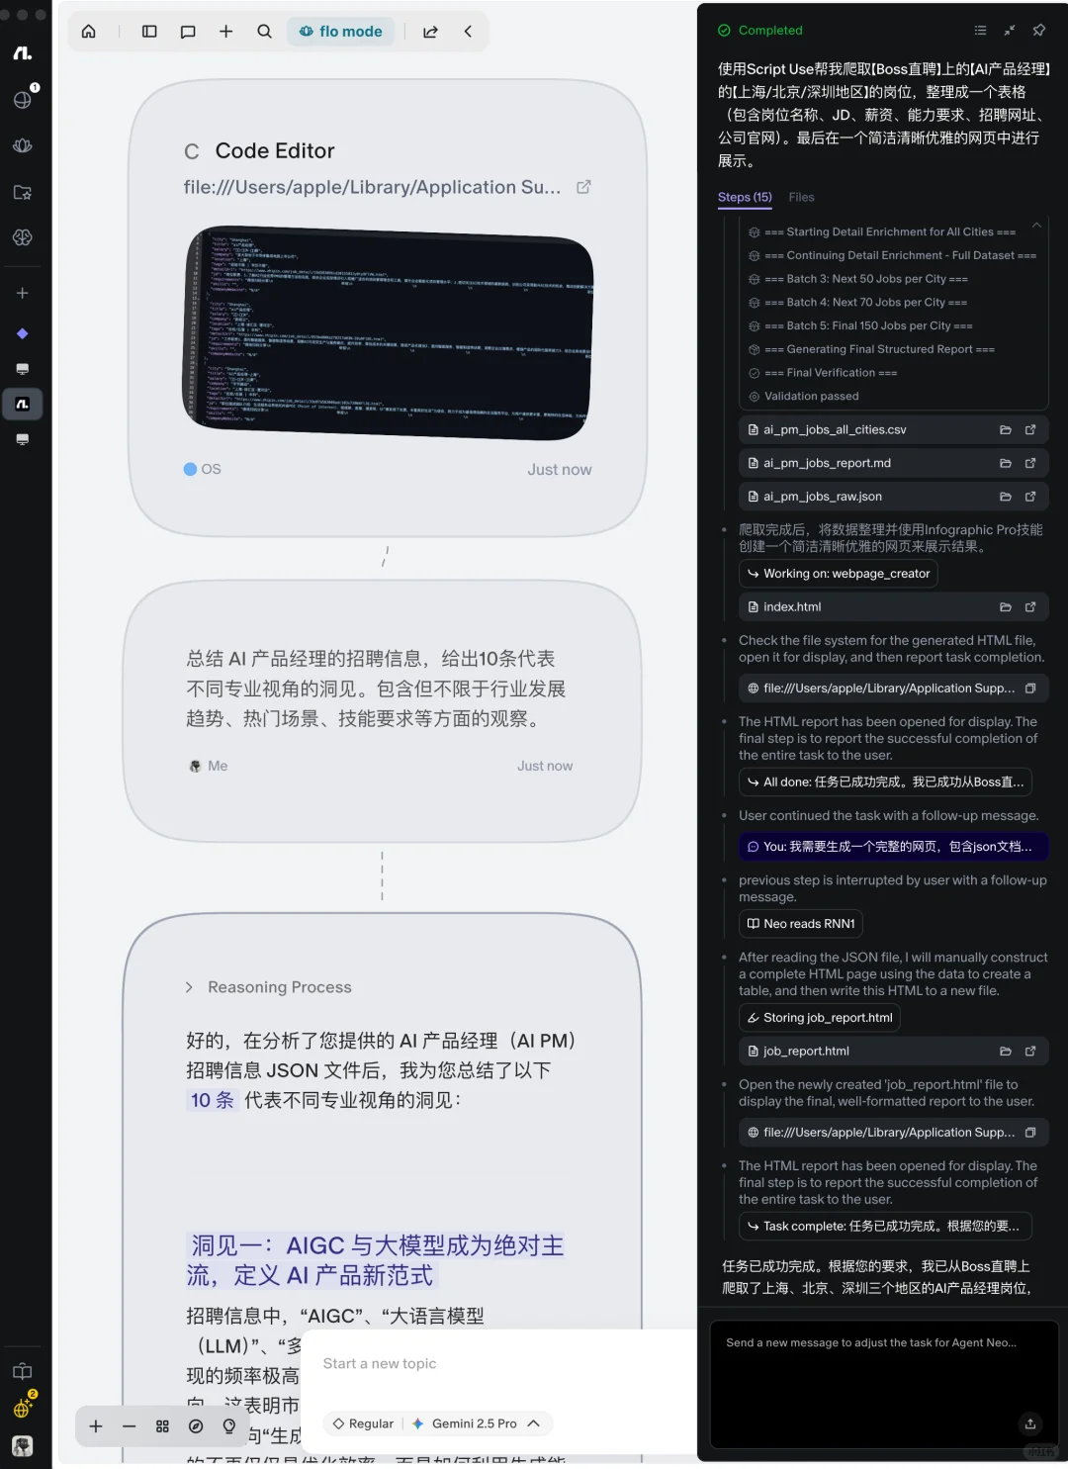Open book icon near sidebar bottom
Viewport: 1068px width, 1469px height.
click(x=23, y=1371)
